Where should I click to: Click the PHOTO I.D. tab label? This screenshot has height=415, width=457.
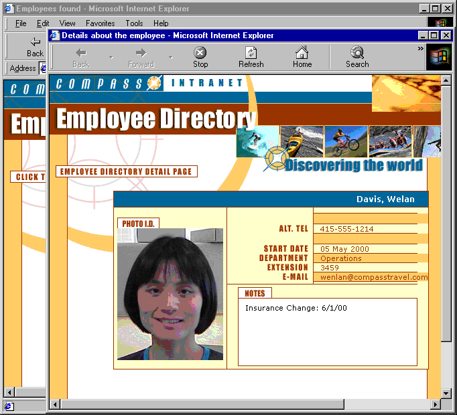(138, 224)
